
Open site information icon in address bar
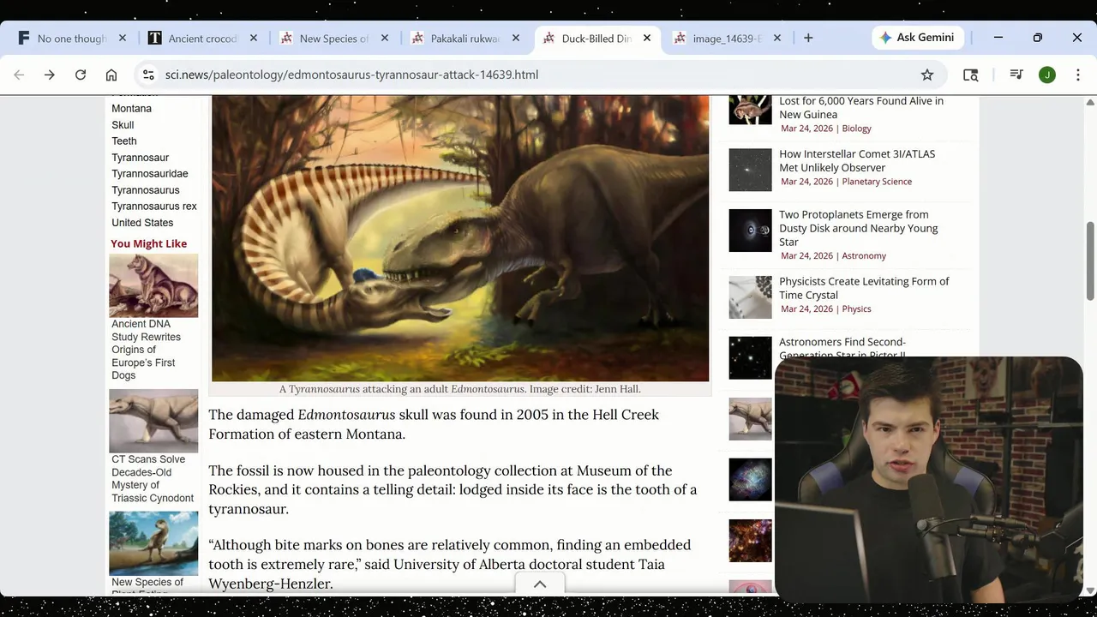click(148, 75)
